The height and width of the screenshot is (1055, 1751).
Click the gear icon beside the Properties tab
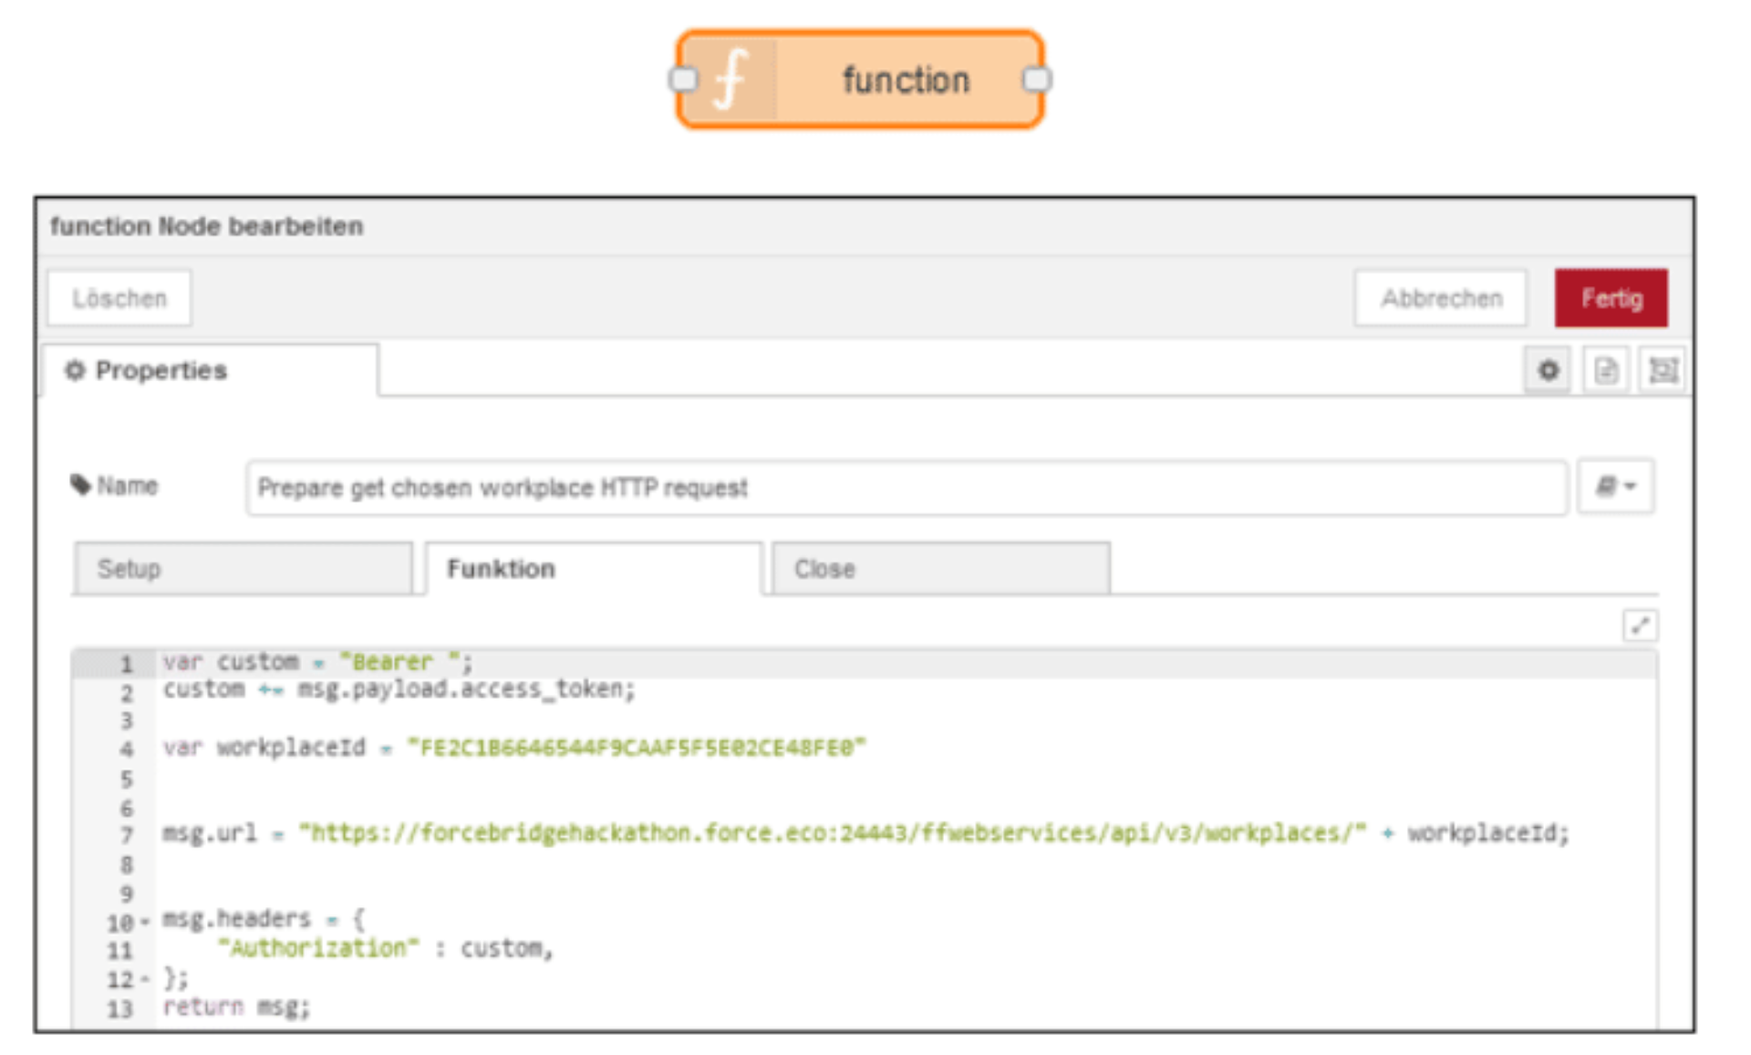[1548, 370]
